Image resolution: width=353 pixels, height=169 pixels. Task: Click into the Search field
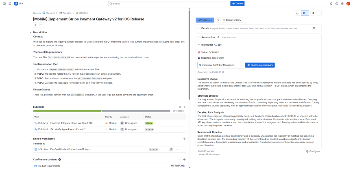pos(169,4)
